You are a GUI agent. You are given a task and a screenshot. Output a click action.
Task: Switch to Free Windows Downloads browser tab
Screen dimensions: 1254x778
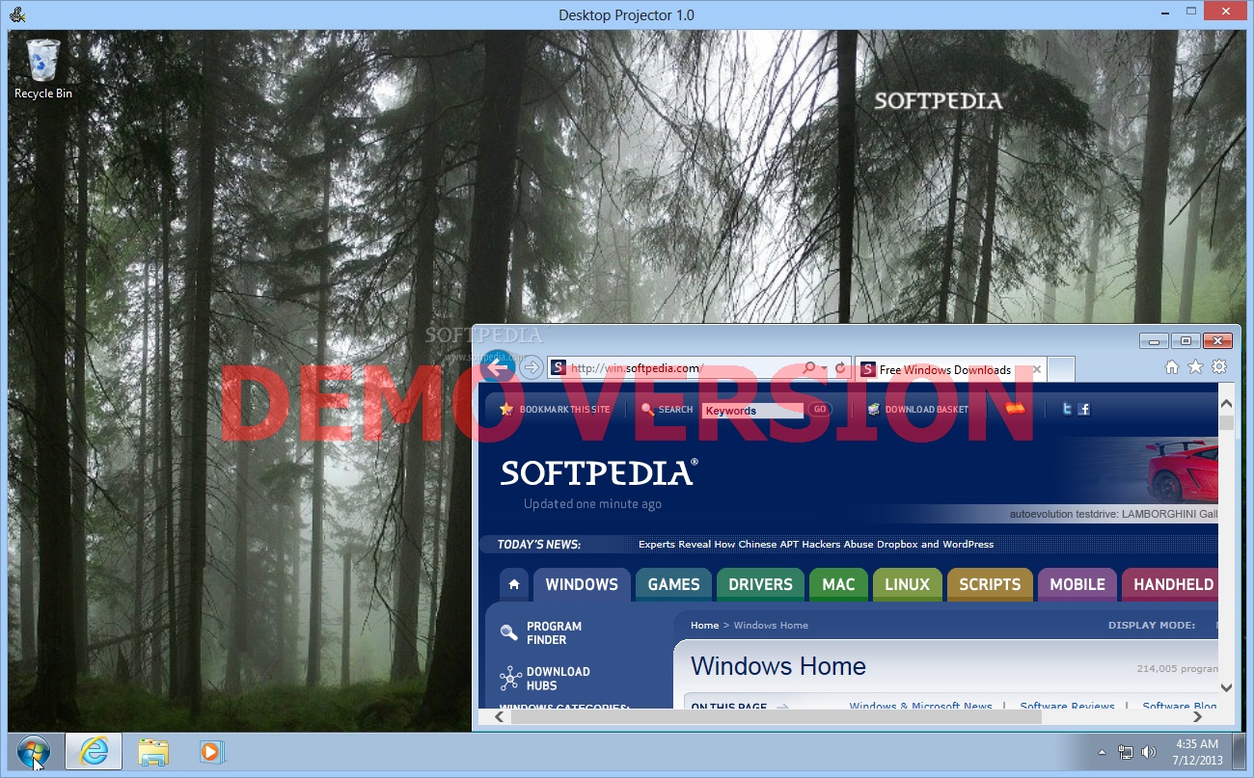point(944,369)
